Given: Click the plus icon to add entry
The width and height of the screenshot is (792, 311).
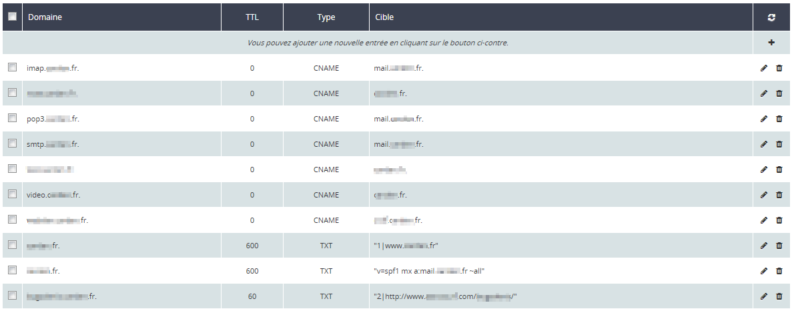Looking at the screenshot, I should click(771, 43).
